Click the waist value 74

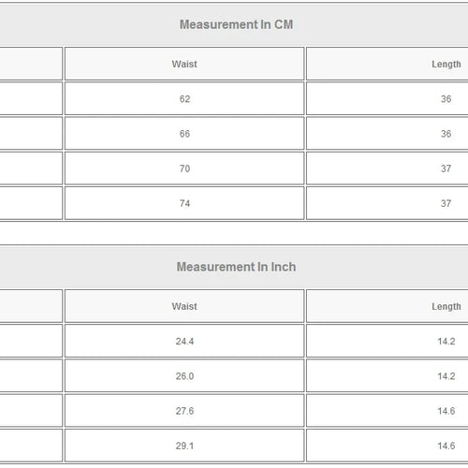click(x=184, y=203)
